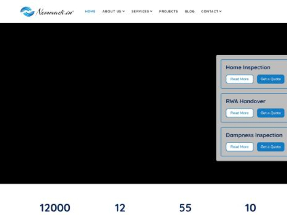The height and width of the screenshot is (215, 287).
Task: Click the 12000 statistic counter
Action: pos(55,208)
